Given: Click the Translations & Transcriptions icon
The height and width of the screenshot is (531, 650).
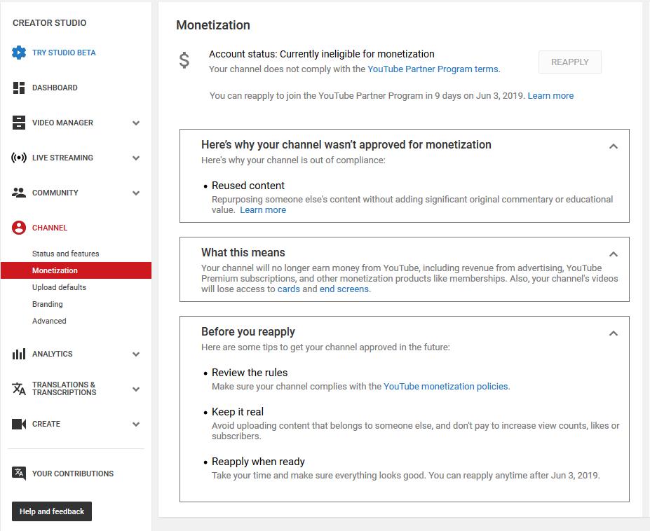Looking at the screenshot, I should 19,389.
